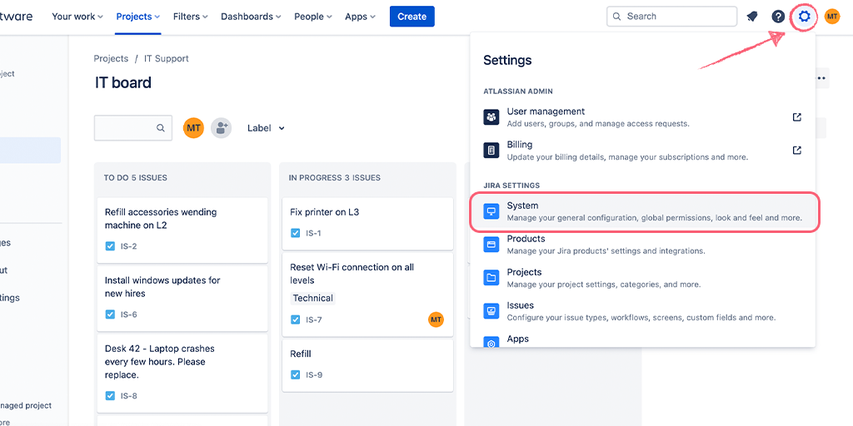The image size is (853, 426).
Task: Select Products under Jira Settings
Action: tap(642, 245)
